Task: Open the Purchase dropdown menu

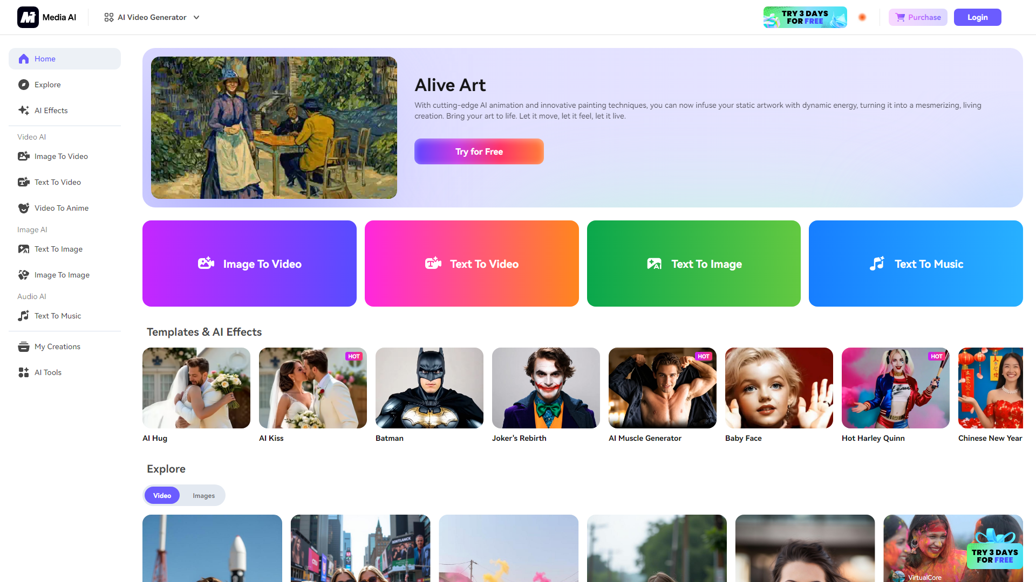Action: pos(918,17)
